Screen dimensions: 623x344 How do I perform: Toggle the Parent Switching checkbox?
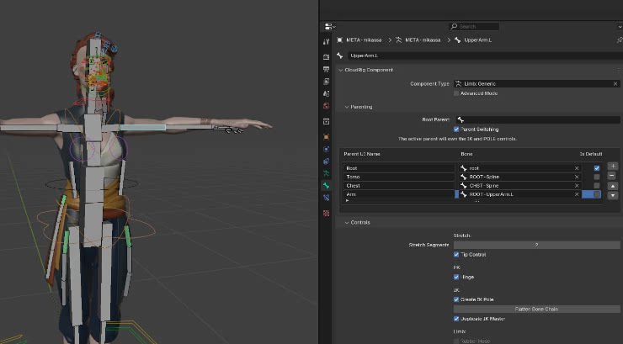point(456,130)
